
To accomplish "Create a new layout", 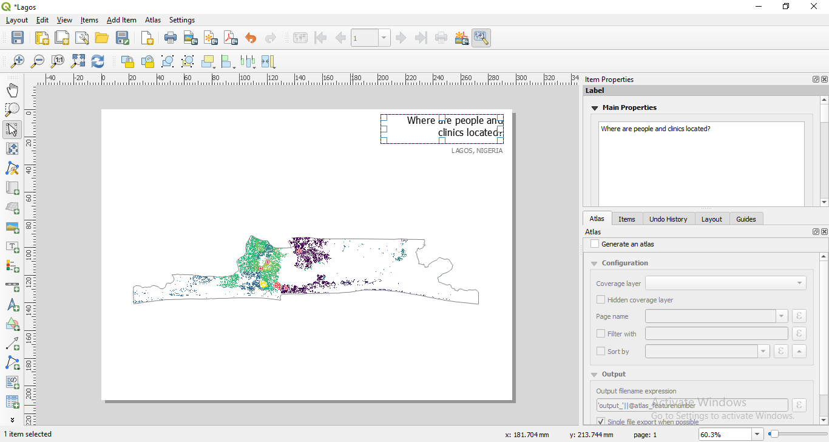I will click(x=42, y=38).
